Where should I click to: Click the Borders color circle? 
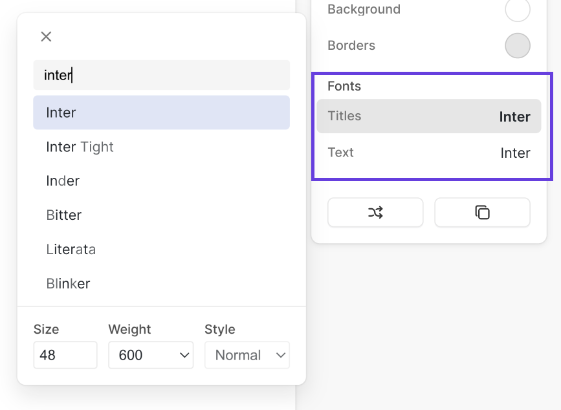(517, 45)
